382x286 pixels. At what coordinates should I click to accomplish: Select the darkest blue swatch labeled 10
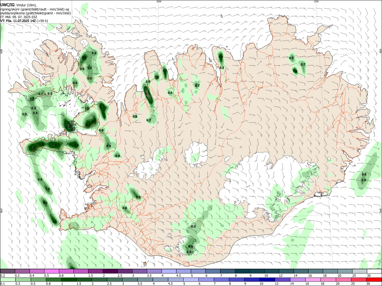click(267, 279)
